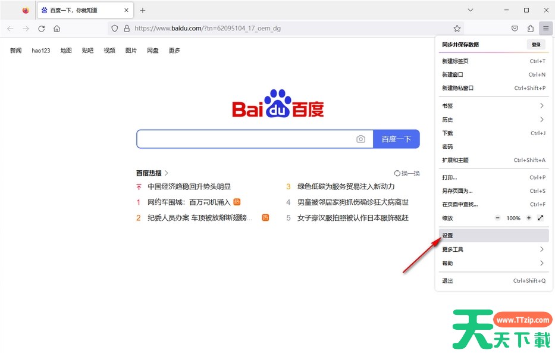Expand the 书签 bookmarks submenu

point(493,106)
